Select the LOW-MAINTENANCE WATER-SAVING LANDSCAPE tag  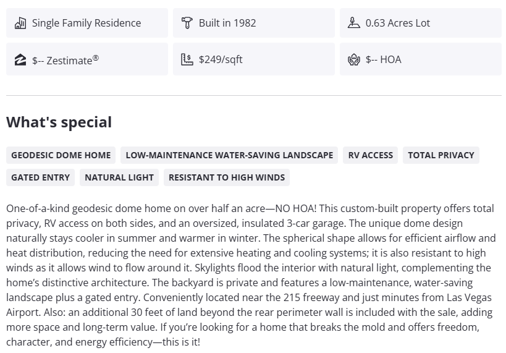coord(229,155)
